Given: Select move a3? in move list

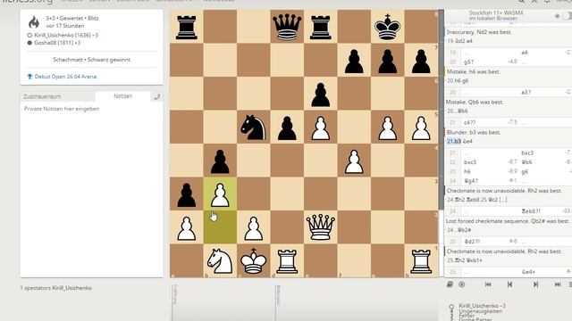Looking at the screenshot, I should coord(526,93).
